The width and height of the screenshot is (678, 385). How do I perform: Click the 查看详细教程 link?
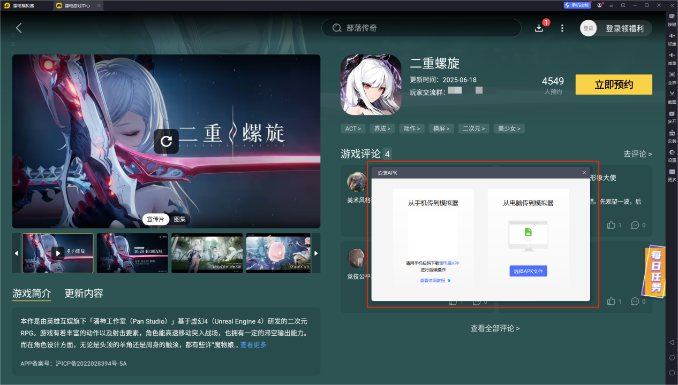[x=435, y=280]
